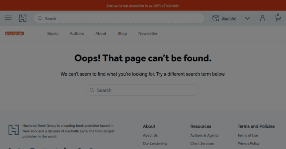Image resolution: width=286 pixels, height=149 pixels.
Task: Expand the chevron dropdown beside Sign Up
Action: click(x=247, y=18)
